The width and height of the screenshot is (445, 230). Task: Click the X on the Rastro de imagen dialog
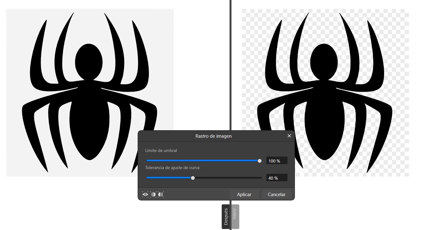click(289, 136)
